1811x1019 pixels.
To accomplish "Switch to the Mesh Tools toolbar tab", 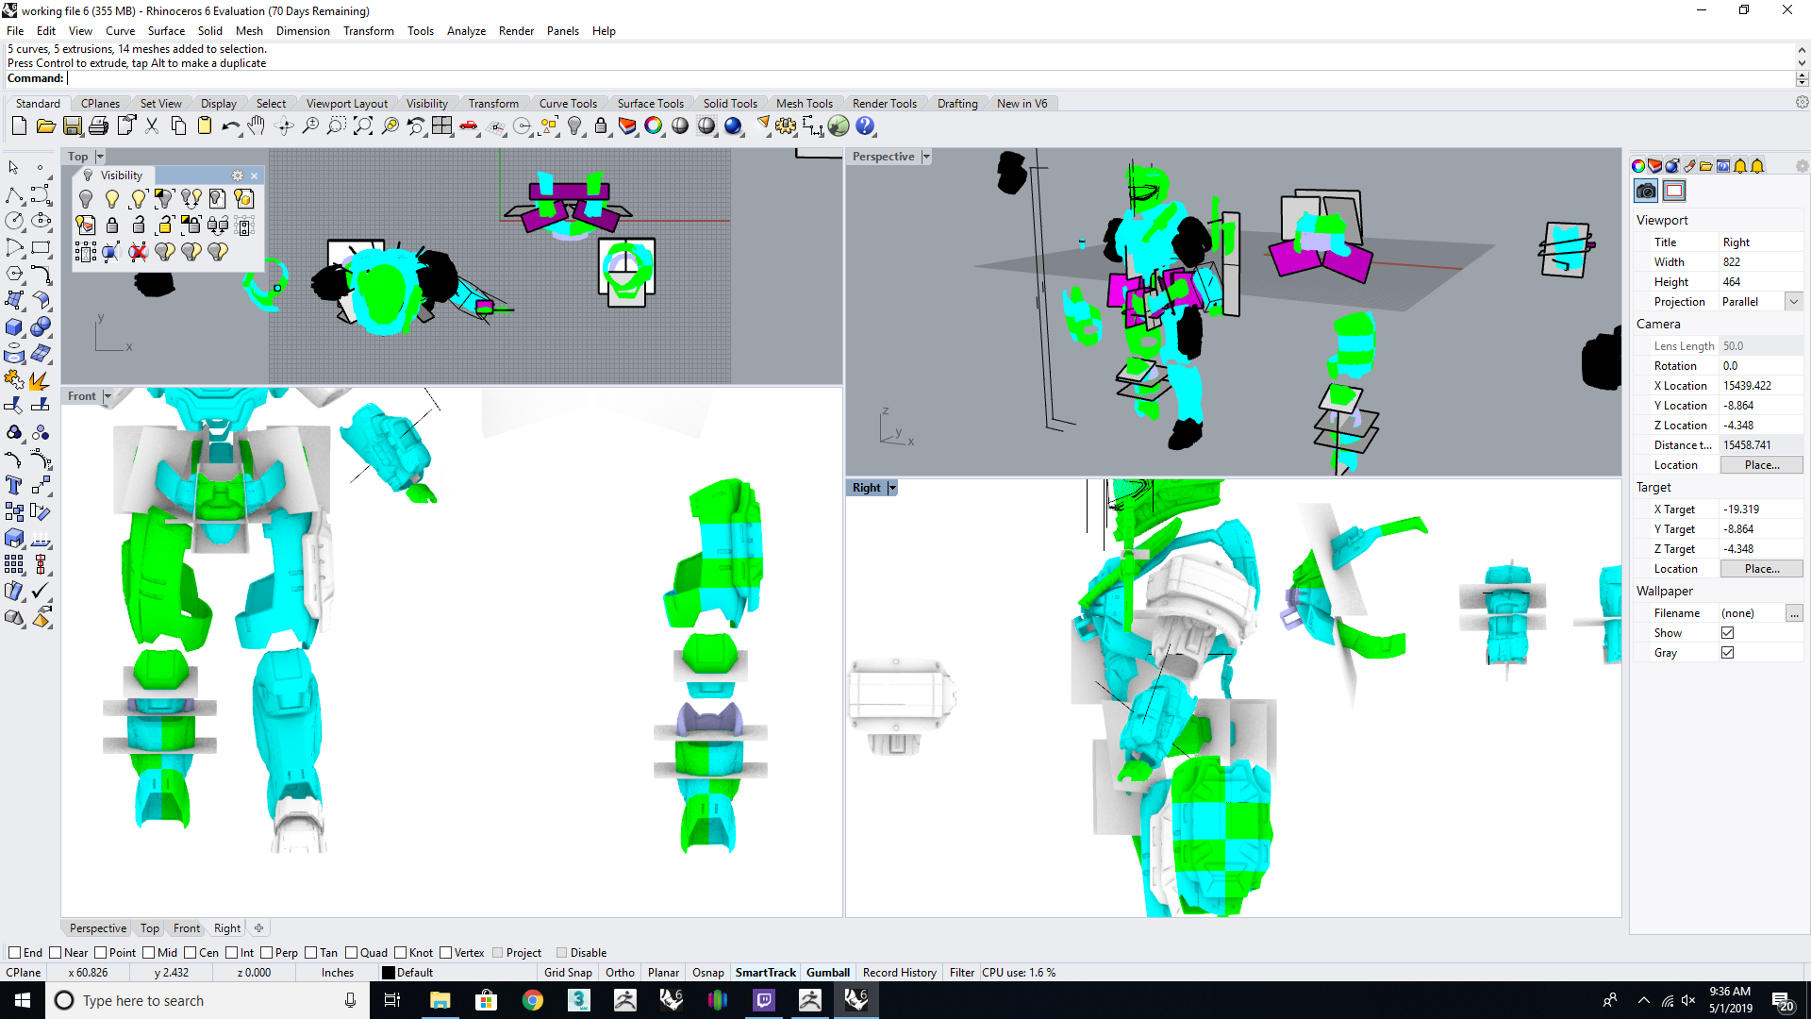I will 804,104.
